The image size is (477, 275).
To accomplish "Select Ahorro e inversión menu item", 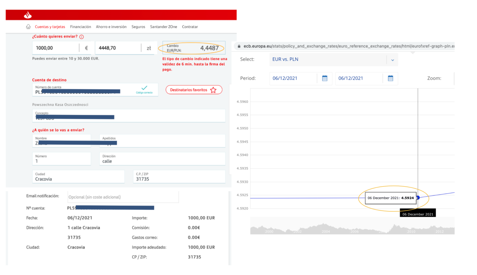I will (x=111, y=27).
